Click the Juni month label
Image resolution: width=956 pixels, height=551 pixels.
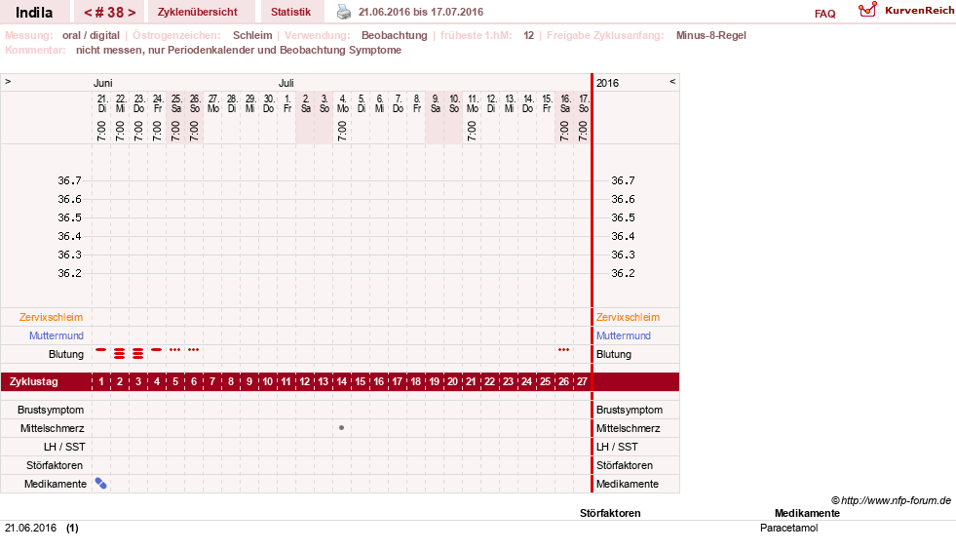tap(103, 83)
